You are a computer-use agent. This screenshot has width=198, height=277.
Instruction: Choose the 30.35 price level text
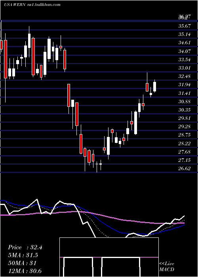pyautogui.click(x=185, y=110)
